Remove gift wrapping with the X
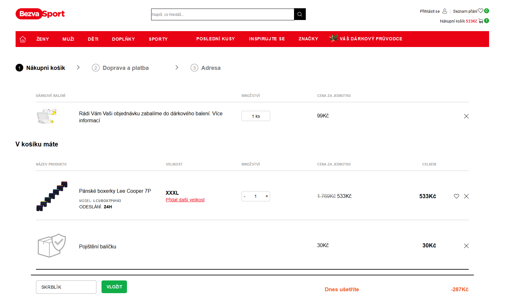 point(466,116)
